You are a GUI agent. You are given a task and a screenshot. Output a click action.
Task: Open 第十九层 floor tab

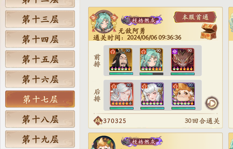[40, 139]
